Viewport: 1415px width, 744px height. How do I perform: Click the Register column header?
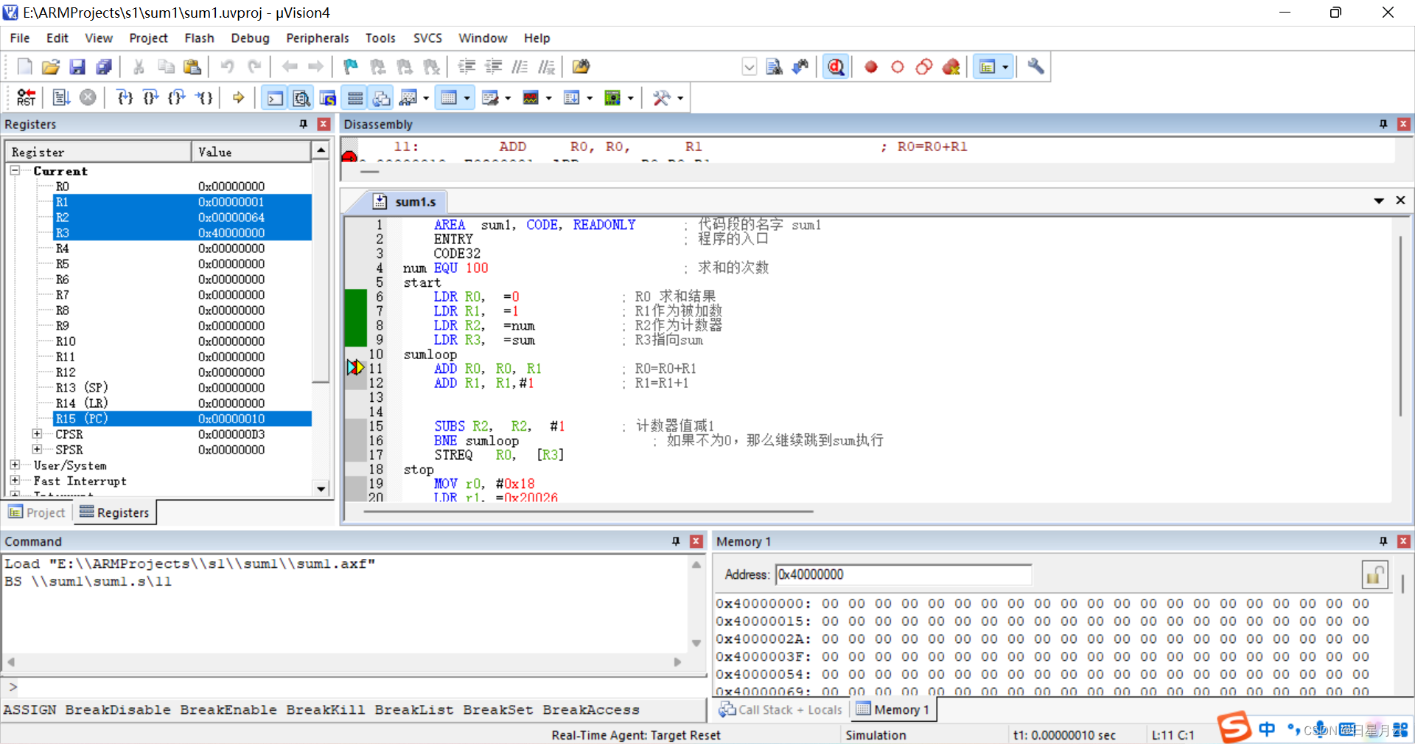(98, 152)
